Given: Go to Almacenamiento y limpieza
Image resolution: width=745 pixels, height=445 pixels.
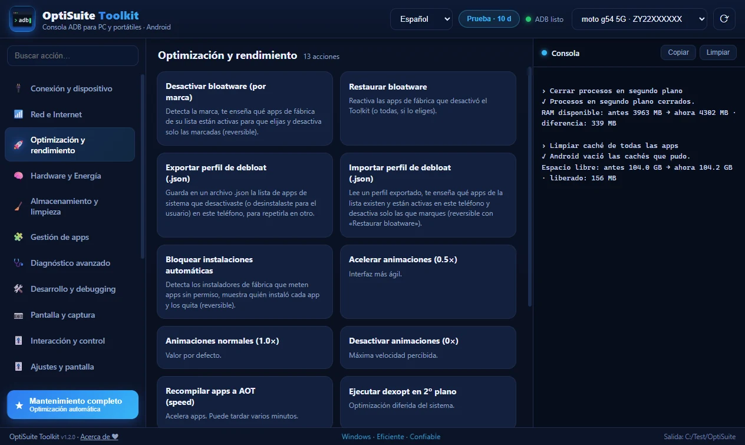Looking at the screenshot, I should pos(70,206).
